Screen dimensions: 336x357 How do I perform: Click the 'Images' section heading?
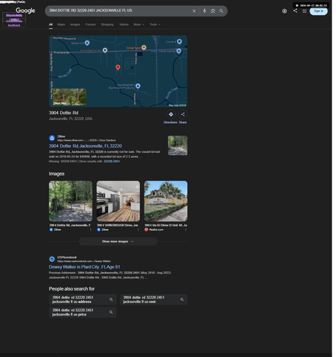point(56,174)
